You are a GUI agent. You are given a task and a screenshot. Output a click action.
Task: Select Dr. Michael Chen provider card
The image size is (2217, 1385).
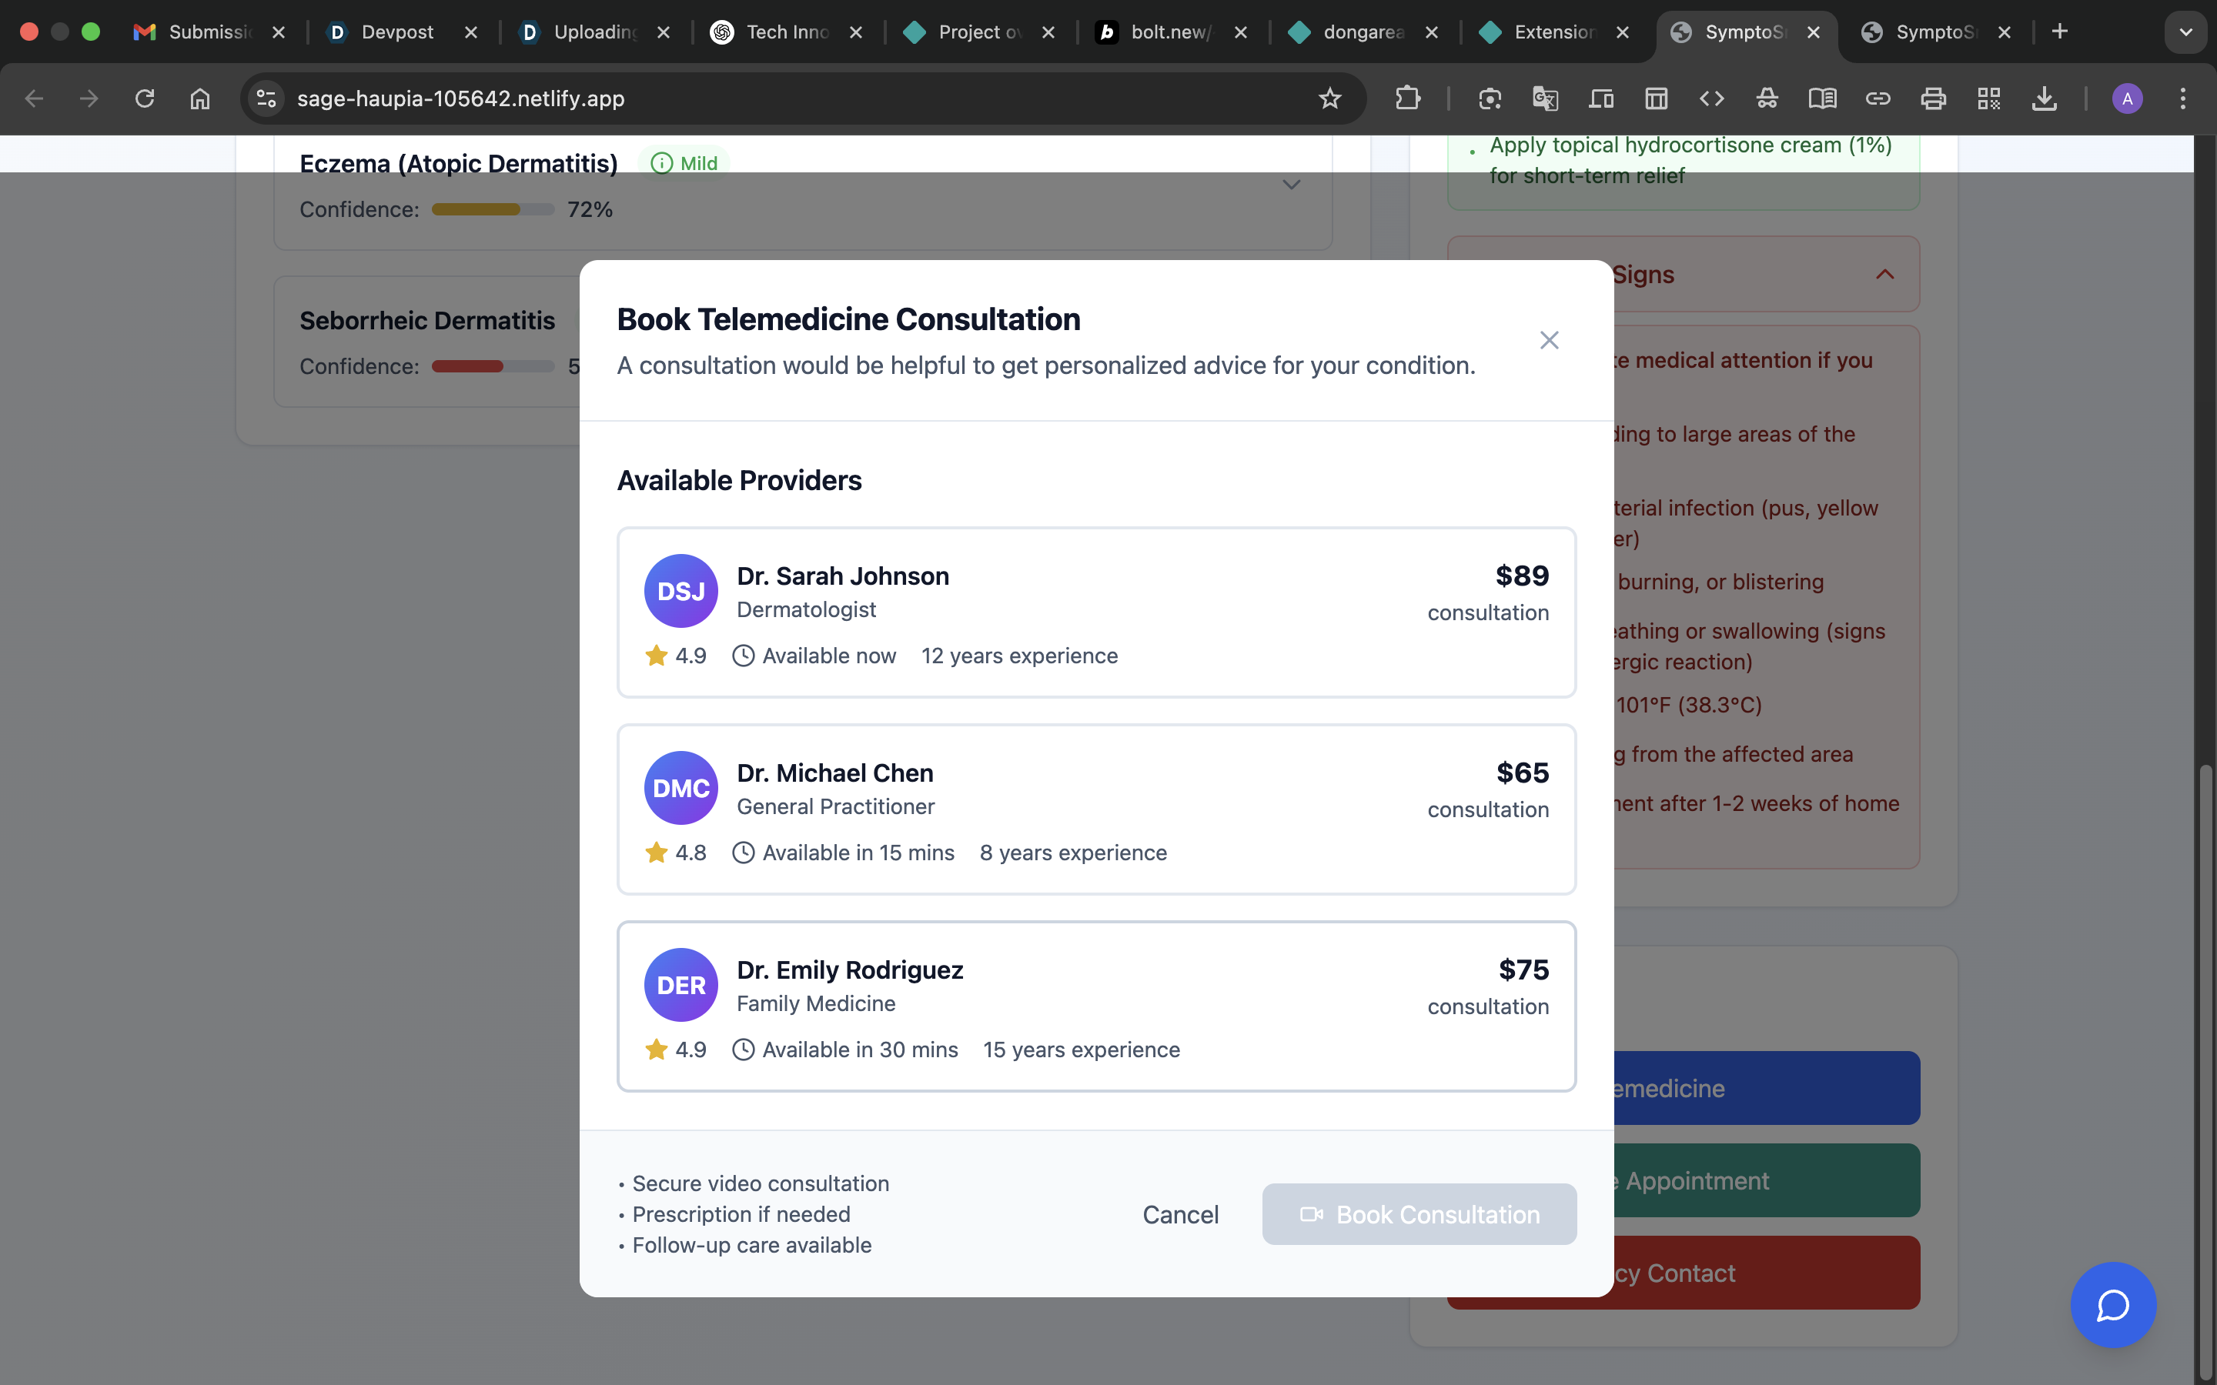[x=1095, y=809]
